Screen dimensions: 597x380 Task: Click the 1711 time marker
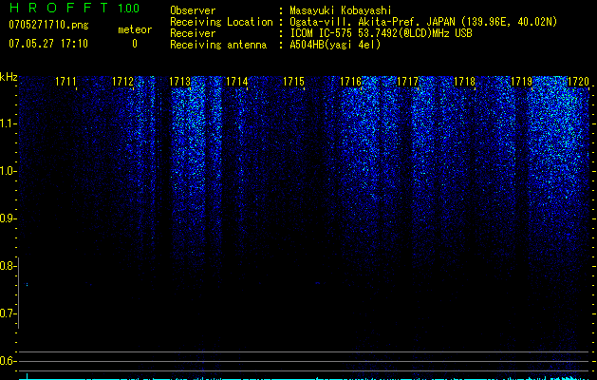coord(65,82)
